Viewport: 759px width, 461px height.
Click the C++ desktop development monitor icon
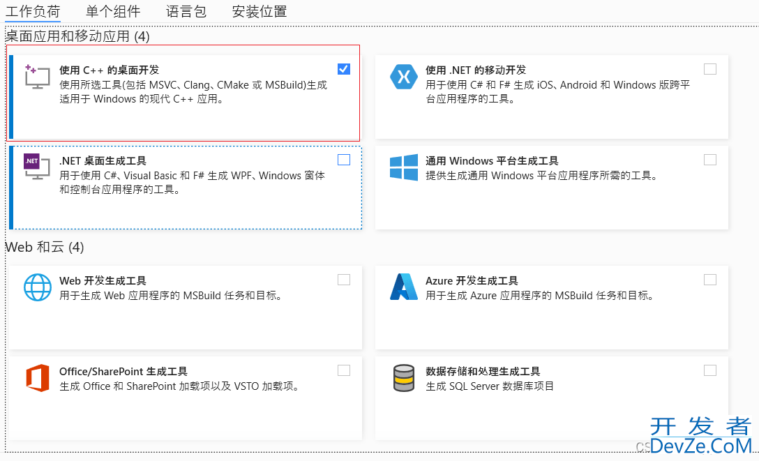[37, 77]
